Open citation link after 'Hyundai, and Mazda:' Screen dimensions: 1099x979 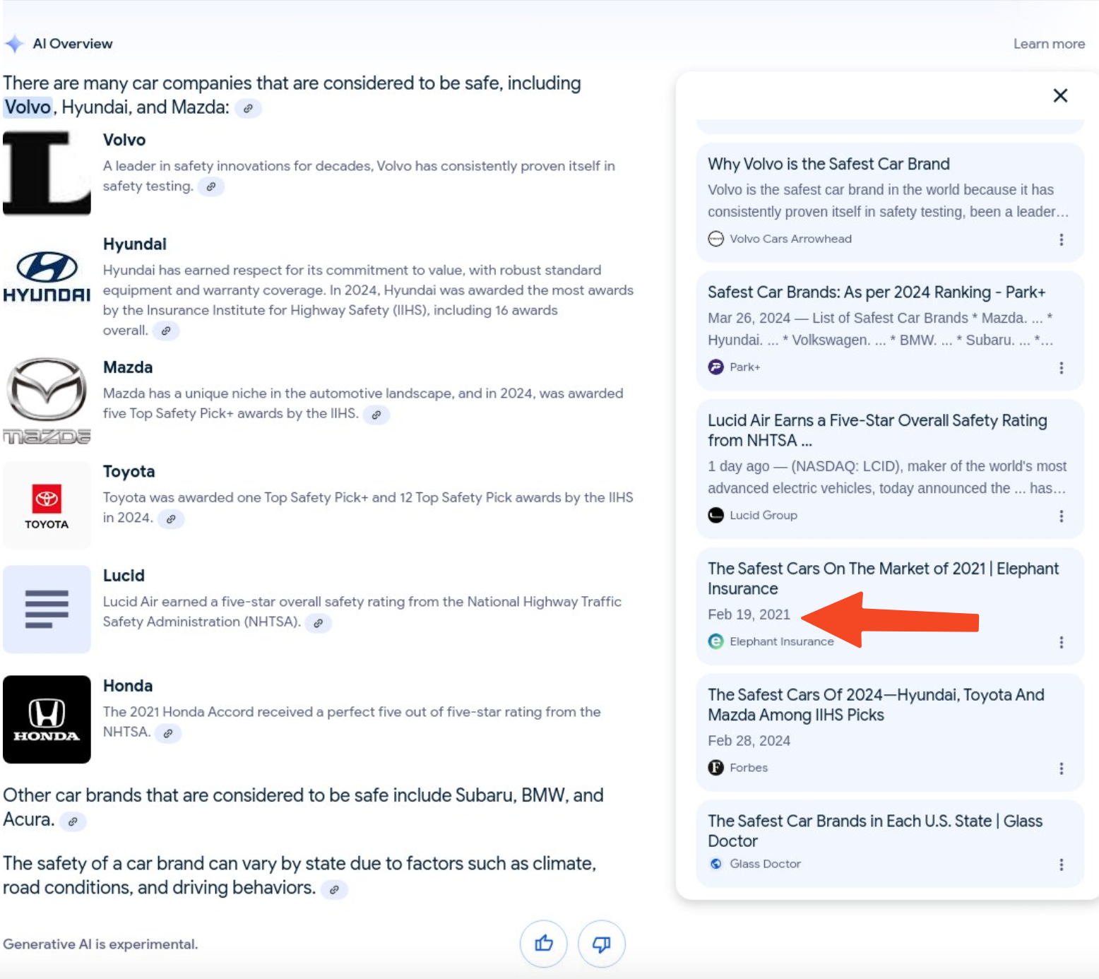[248, 109]
